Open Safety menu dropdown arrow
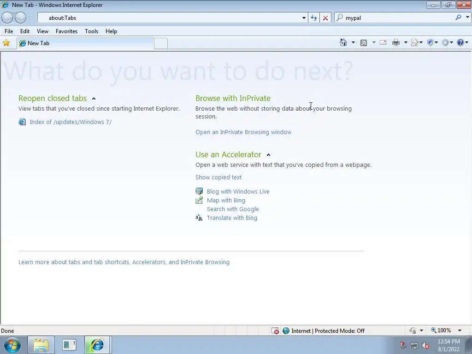 tap(436, 43)
